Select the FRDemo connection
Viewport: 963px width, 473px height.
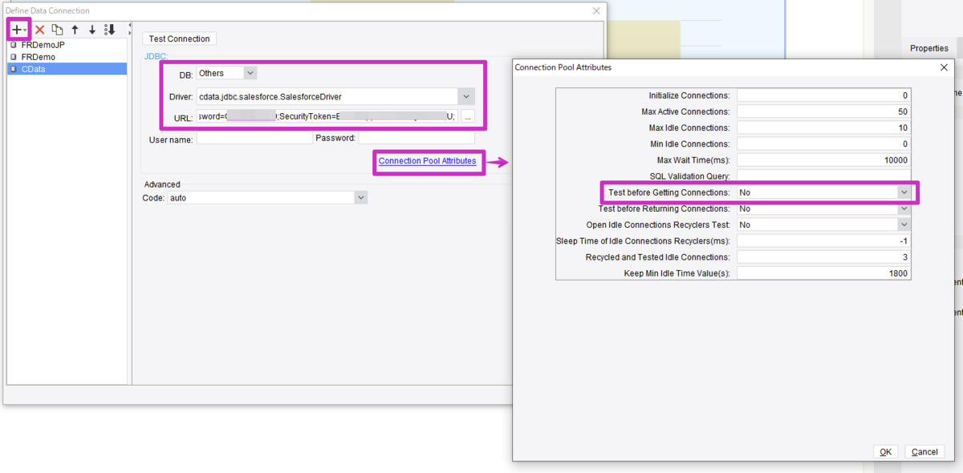pos(67,57)
